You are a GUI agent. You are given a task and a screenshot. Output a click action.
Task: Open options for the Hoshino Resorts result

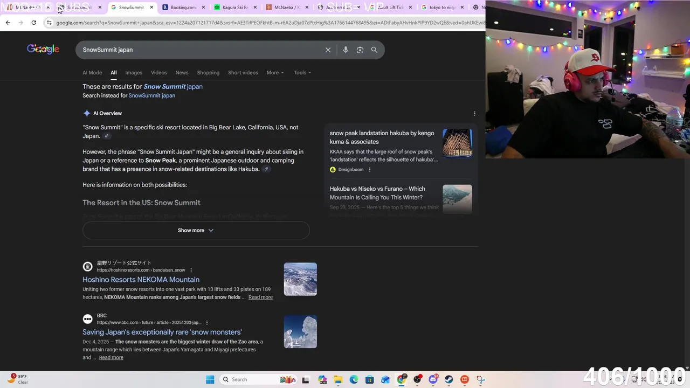click(191, 270)
